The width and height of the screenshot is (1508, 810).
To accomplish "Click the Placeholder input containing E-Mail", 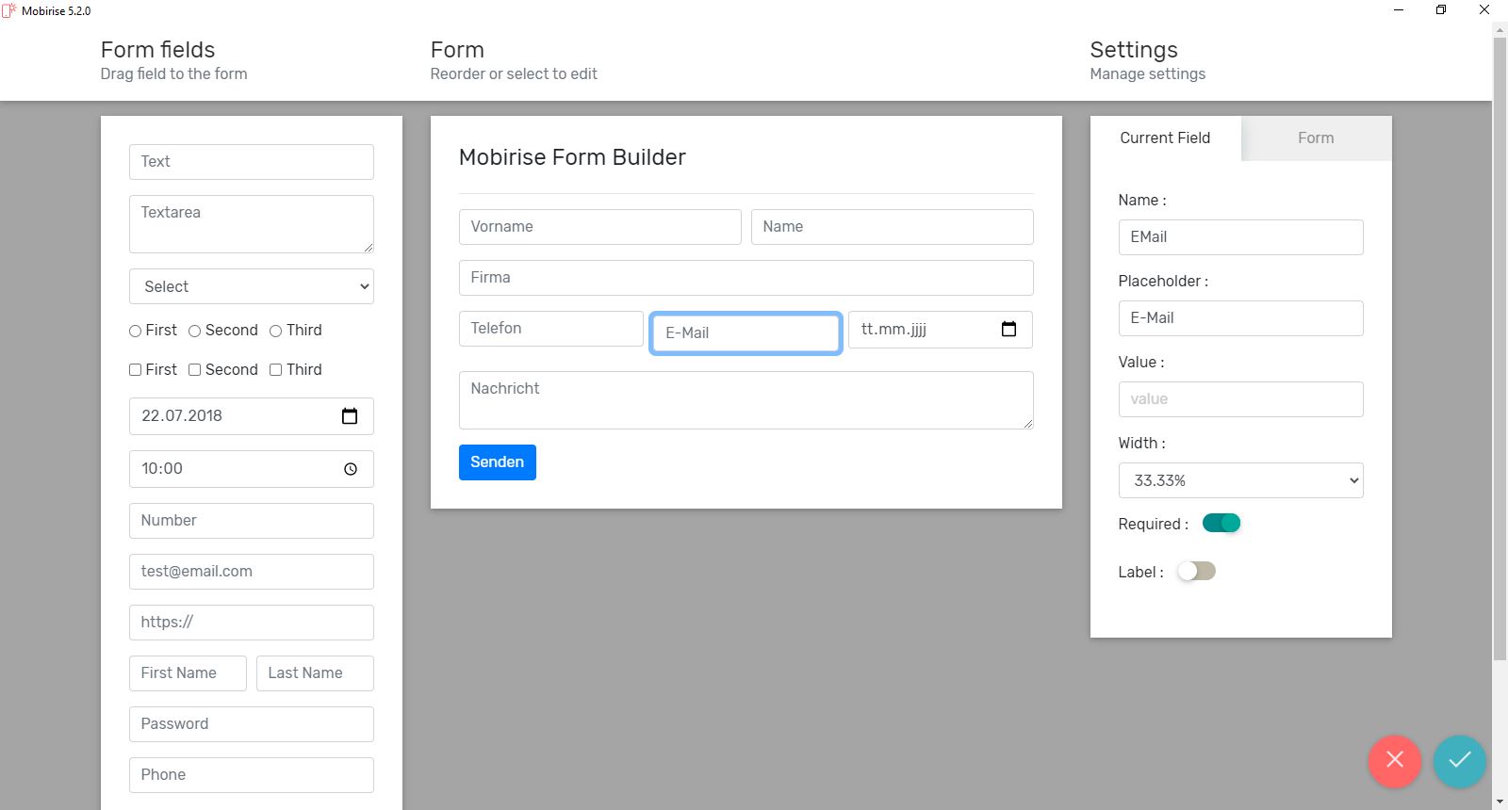I will tap(1240, 318).
